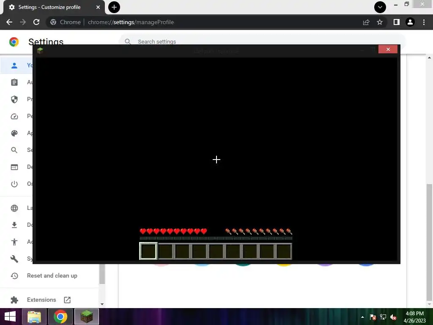Open Autofill clipboard icon in sidebar
433x325 pixels.
coord(14,83)
